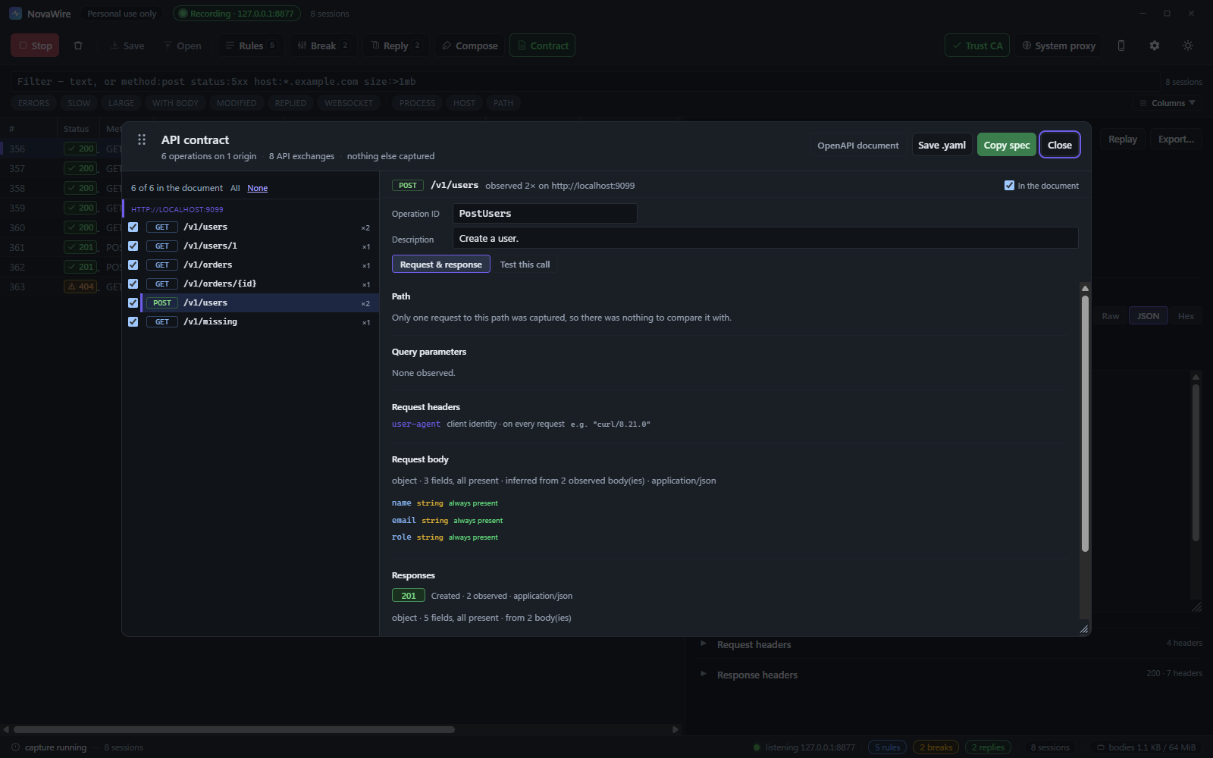This screenshot has width=1213, height=758.
Task: Close the API contract dialog
Action: coord(1059,145)
